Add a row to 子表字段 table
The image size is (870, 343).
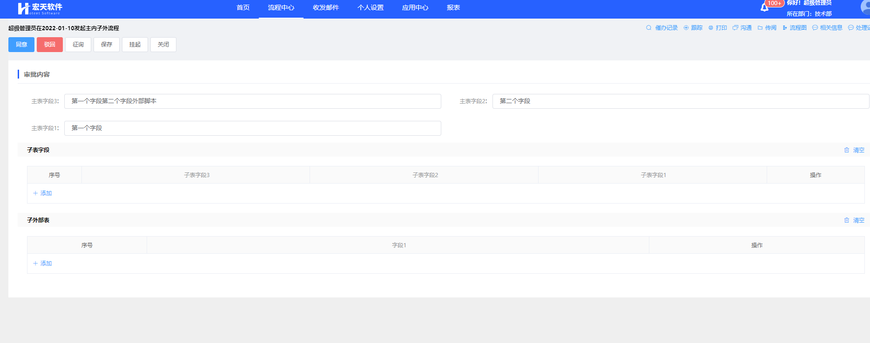[x=42, y=193]
